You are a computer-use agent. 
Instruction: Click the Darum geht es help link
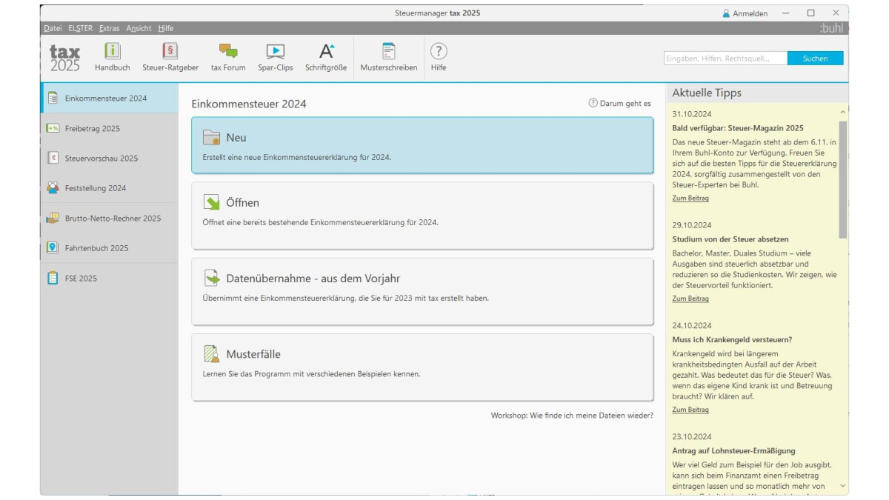pyautogui.click(x=620, y=104)
